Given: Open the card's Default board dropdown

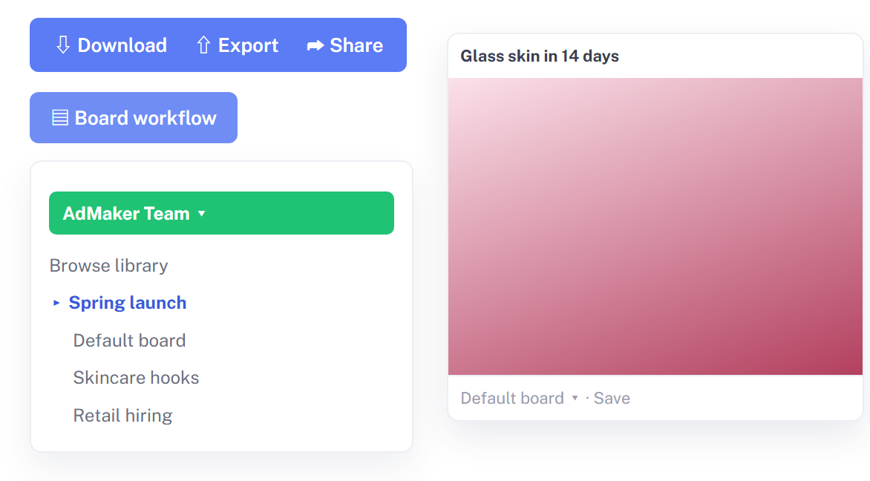Looking at the screenshot, I should 520,399.
